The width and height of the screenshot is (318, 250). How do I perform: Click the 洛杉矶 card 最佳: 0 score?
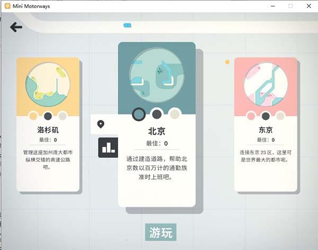coord(48,140)
